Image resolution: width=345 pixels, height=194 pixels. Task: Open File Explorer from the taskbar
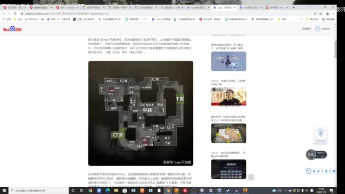116,191
